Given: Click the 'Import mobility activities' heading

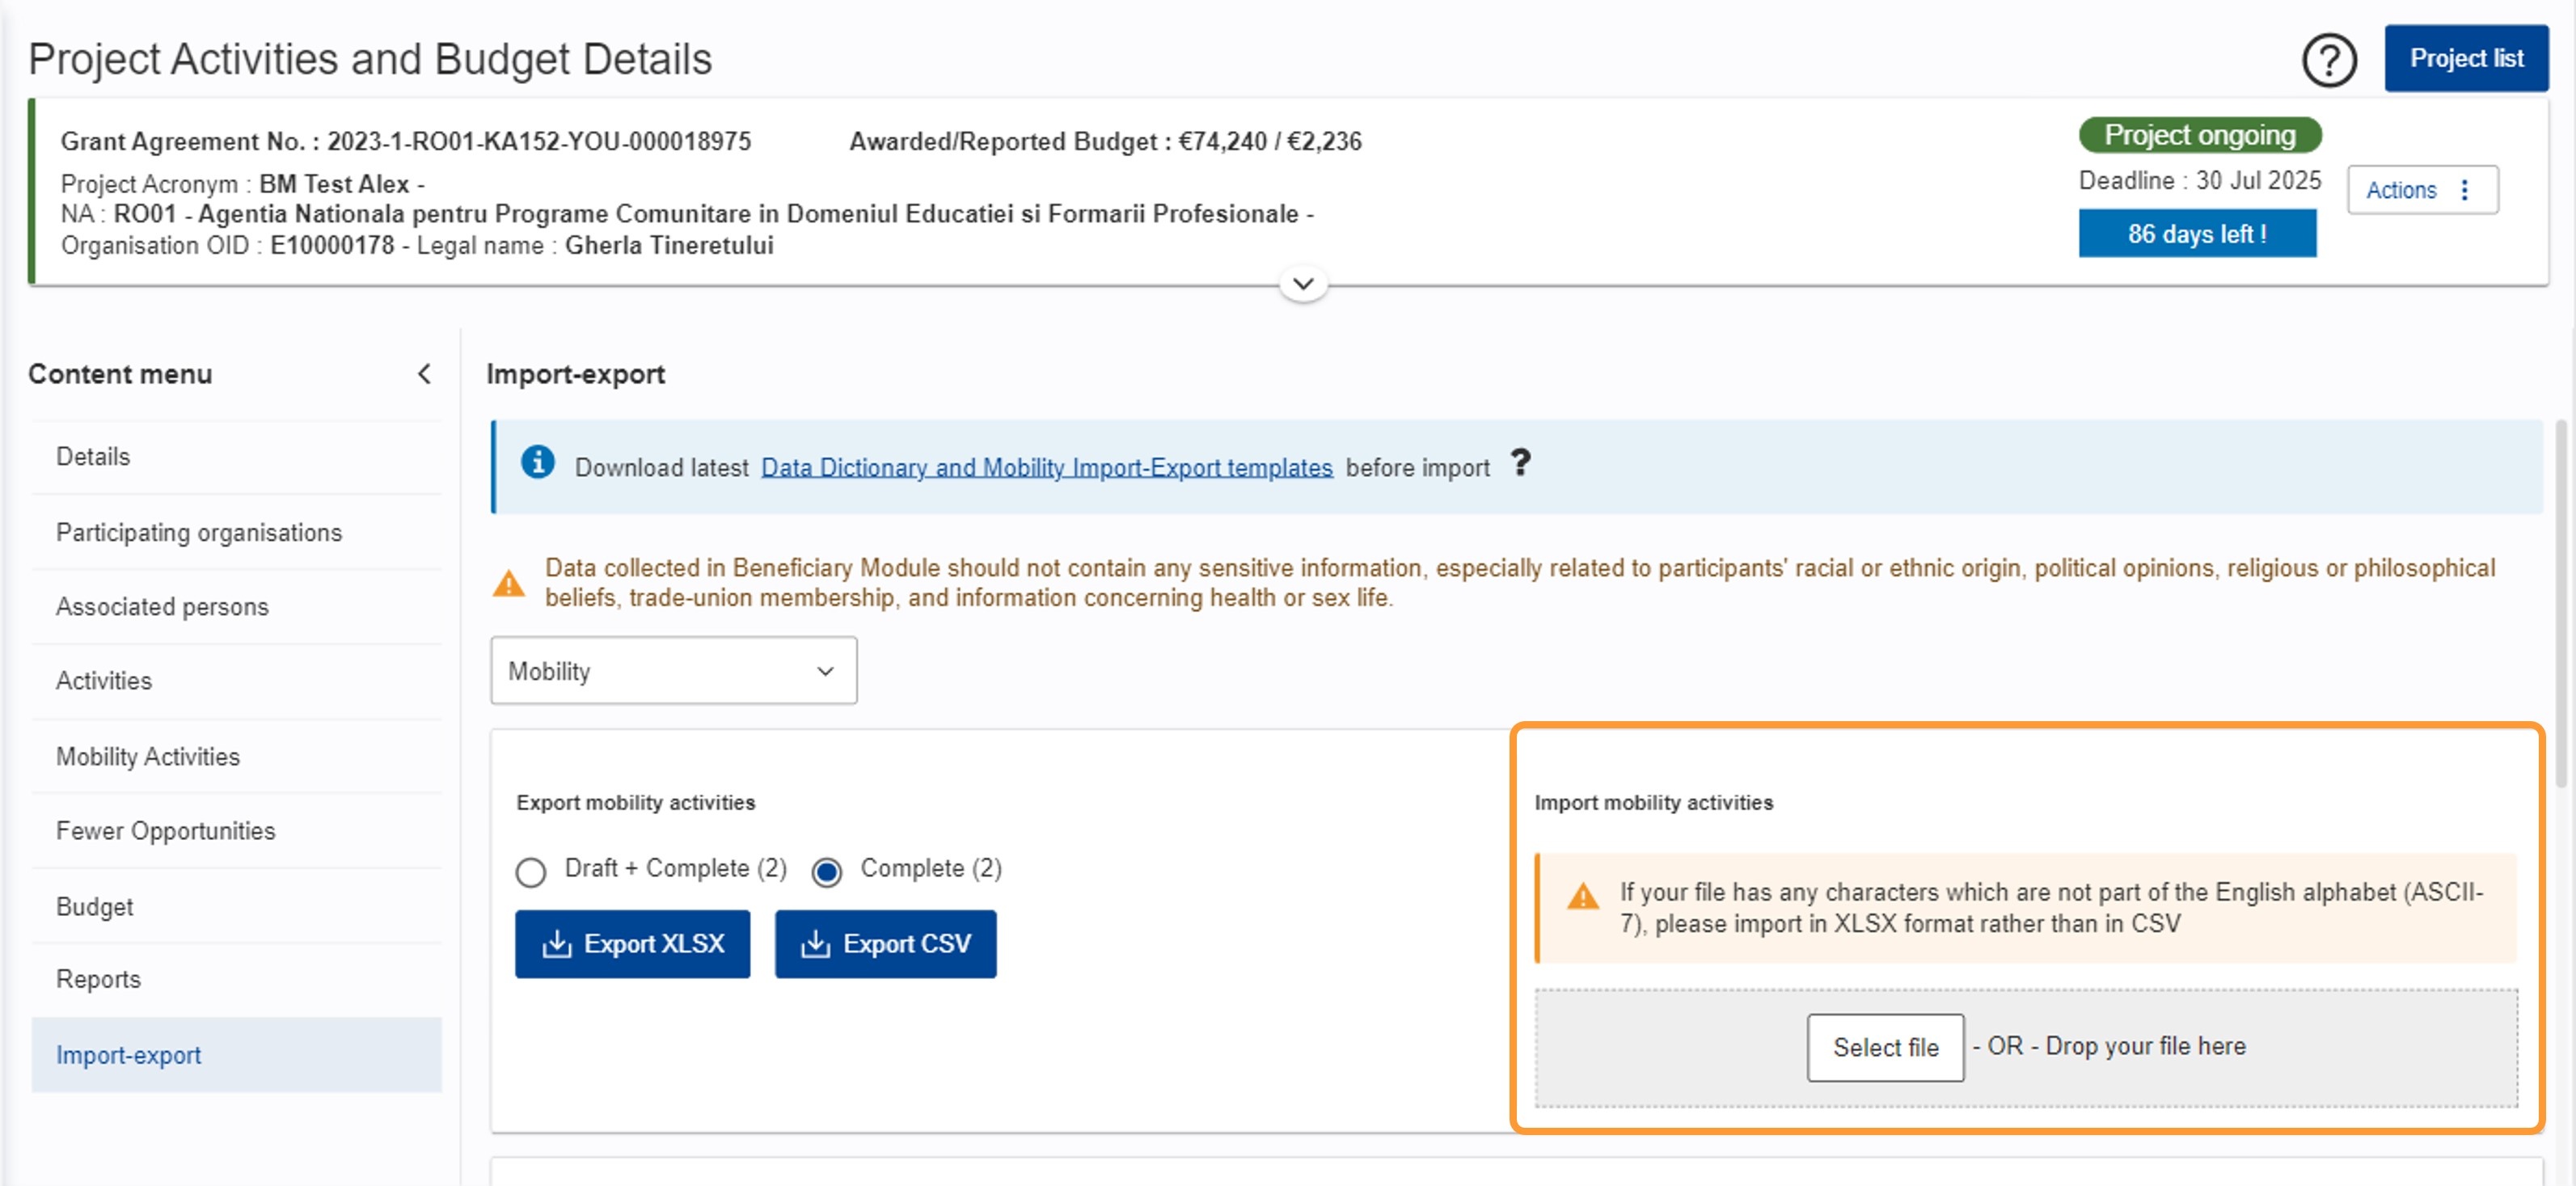Looking at the screenshot, I should pos(1653,803).
